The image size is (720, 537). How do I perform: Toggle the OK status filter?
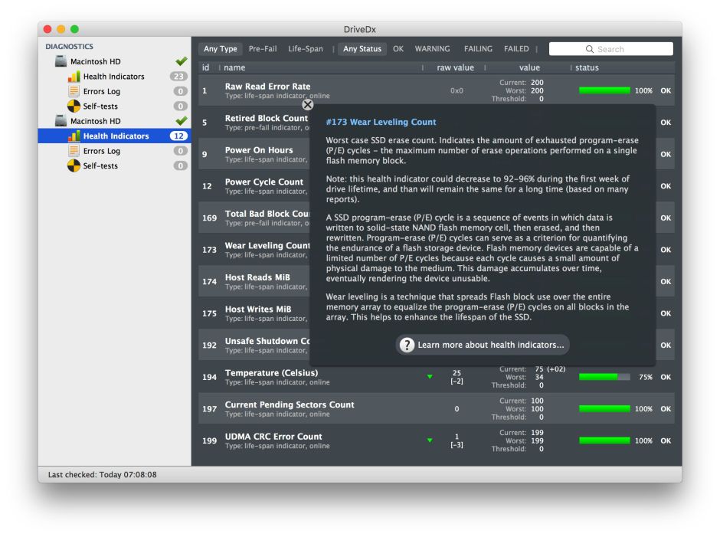pos(398,48)
